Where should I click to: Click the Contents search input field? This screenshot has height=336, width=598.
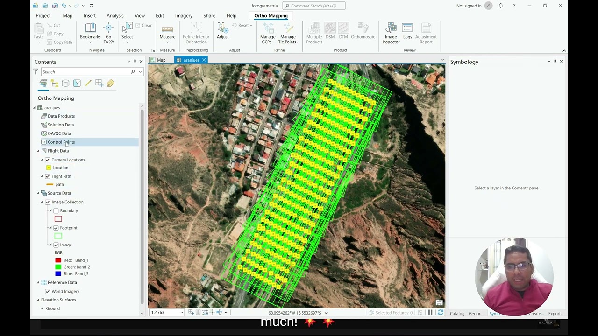85,72
